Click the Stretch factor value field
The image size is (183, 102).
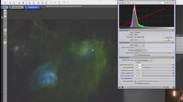pos(138,65)
